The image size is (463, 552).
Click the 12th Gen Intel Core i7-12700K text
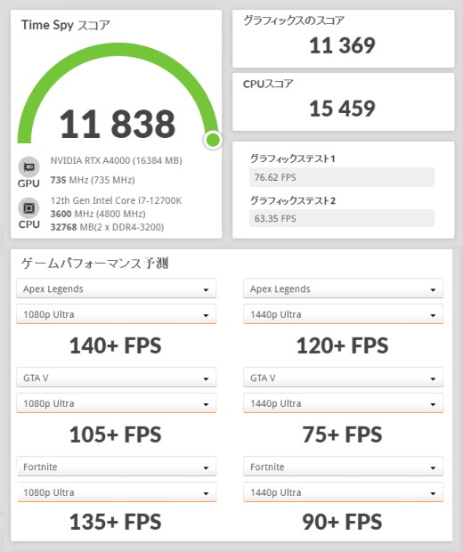tap(116, 200)
